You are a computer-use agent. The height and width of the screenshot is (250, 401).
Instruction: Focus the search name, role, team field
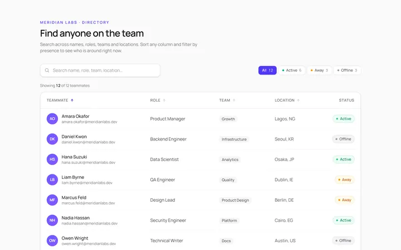point(100,71)
